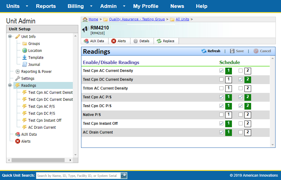This screenshot has width=281, height=180.
Task: Click the Refresh icon in Readings header
Action: click(204, 51)
